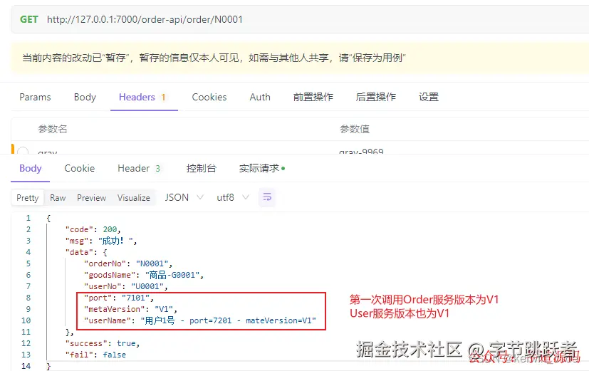
Task: Open the 前置操作 tab
Action: [313, 98]
